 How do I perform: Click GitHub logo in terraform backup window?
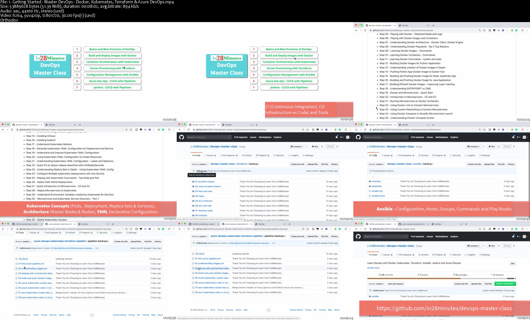click(181, 137)
